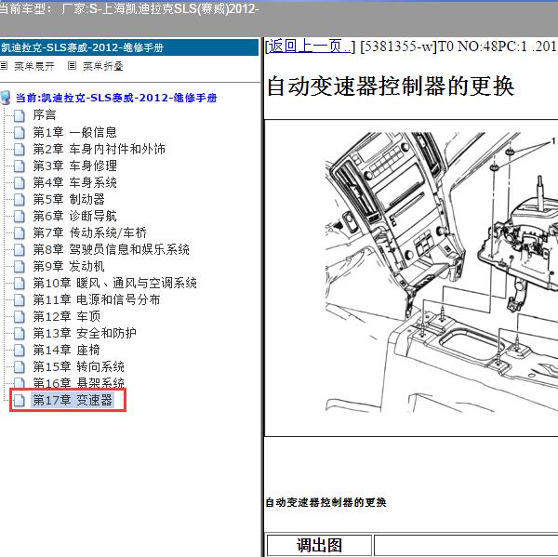Viewport: 558px width, 557px height.
Task: Expand all menus with 菜单展开
Action: click(x=34, y=66)
